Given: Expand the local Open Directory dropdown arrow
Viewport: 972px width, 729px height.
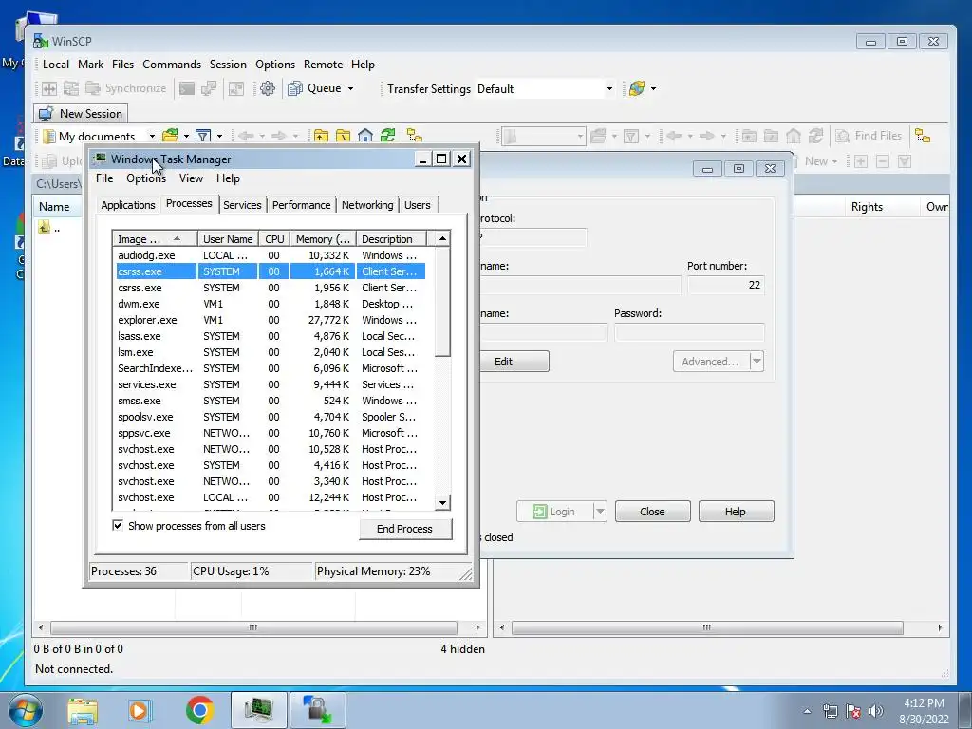Looking at the screenshot, I should 186,136.
